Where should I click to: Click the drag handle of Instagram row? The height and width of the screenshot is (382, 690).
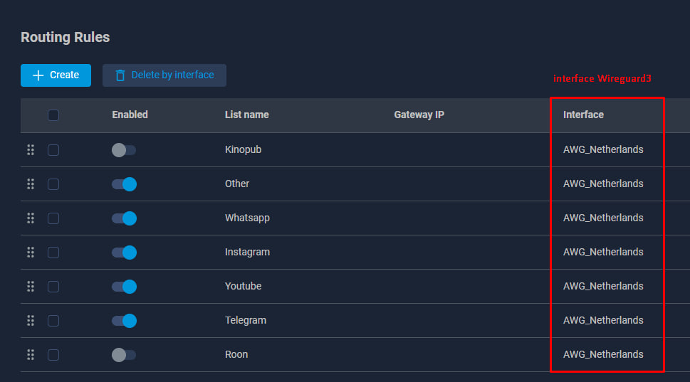31,253
